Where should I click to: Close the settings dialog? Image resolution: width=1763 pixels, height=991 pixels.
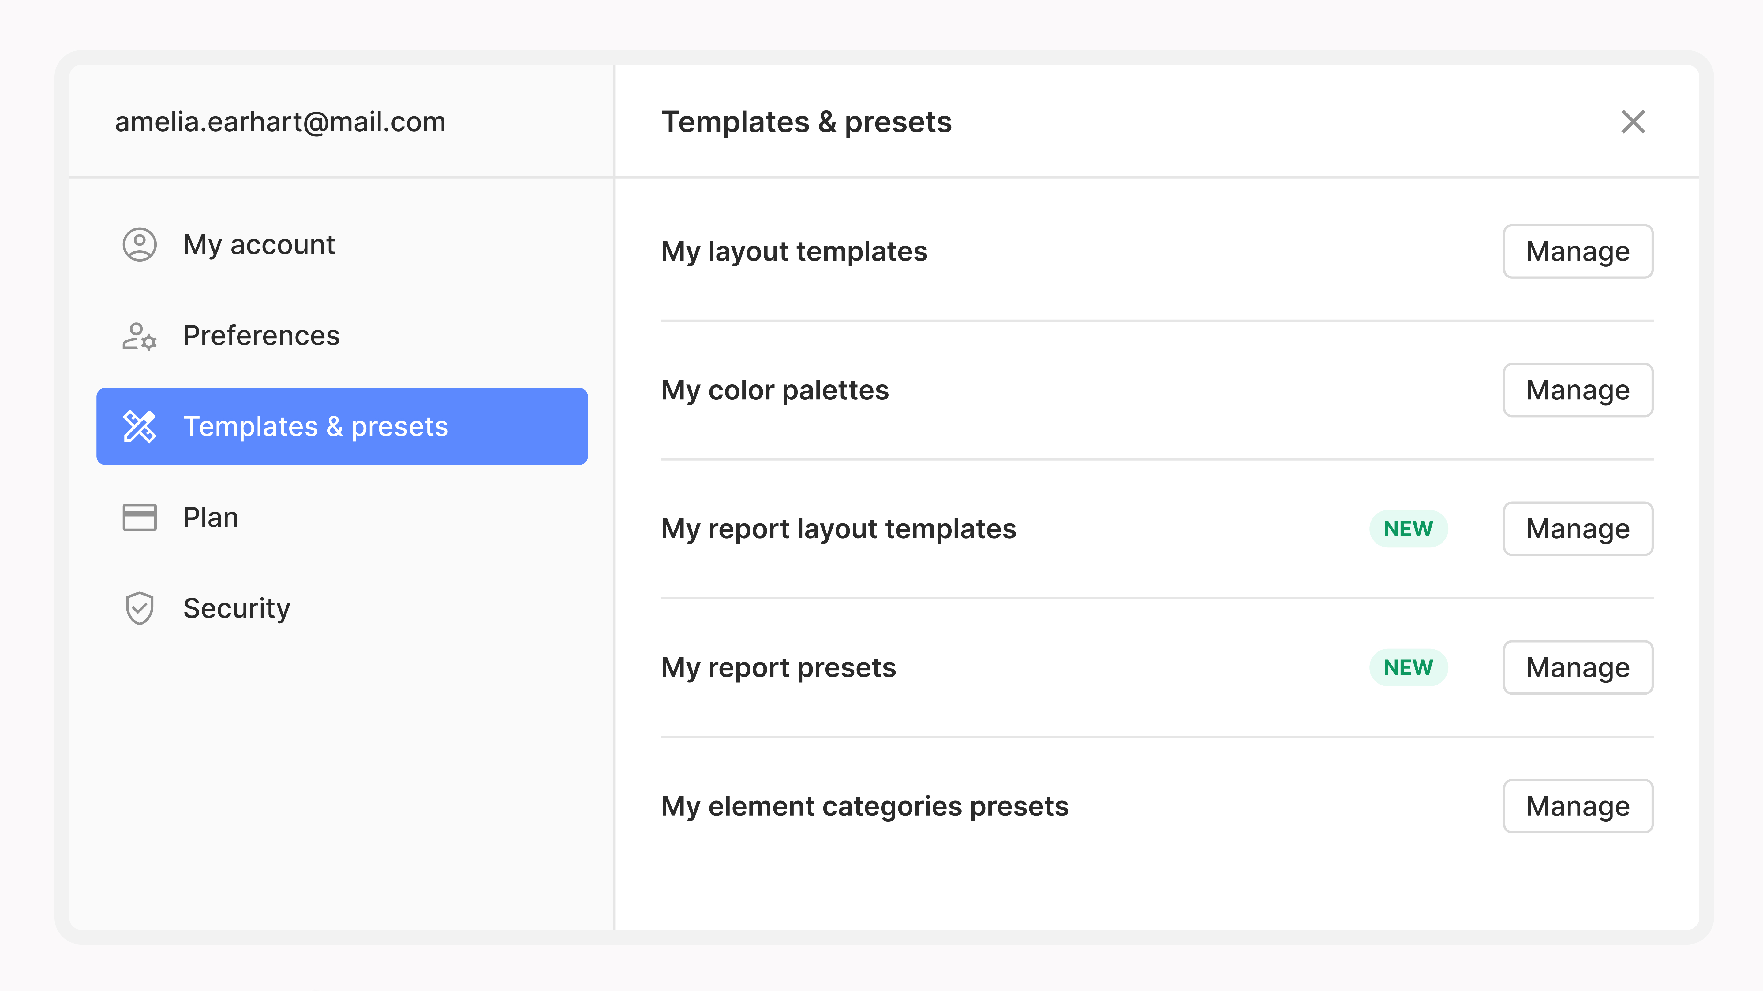pyautogui.click(x=1633, y=122)
